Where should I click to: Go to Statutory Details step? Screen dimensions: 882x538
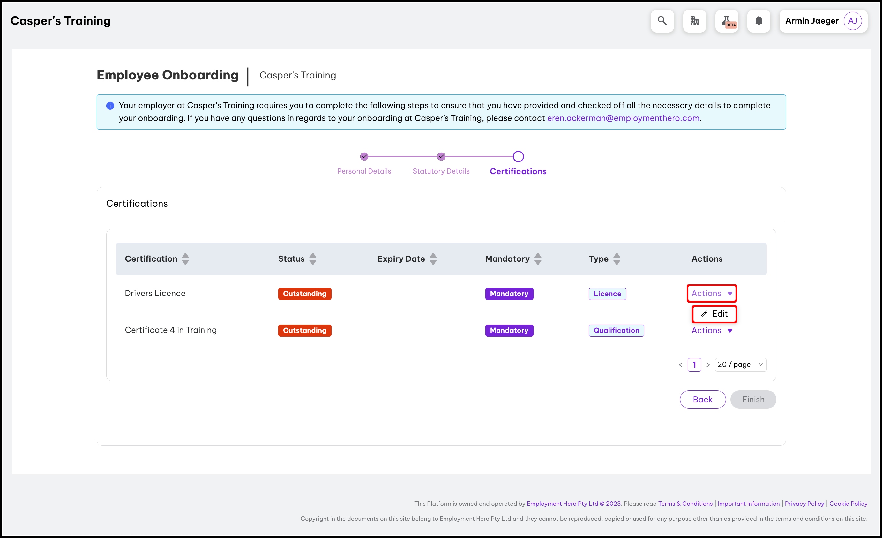click(x=441, y=171)
